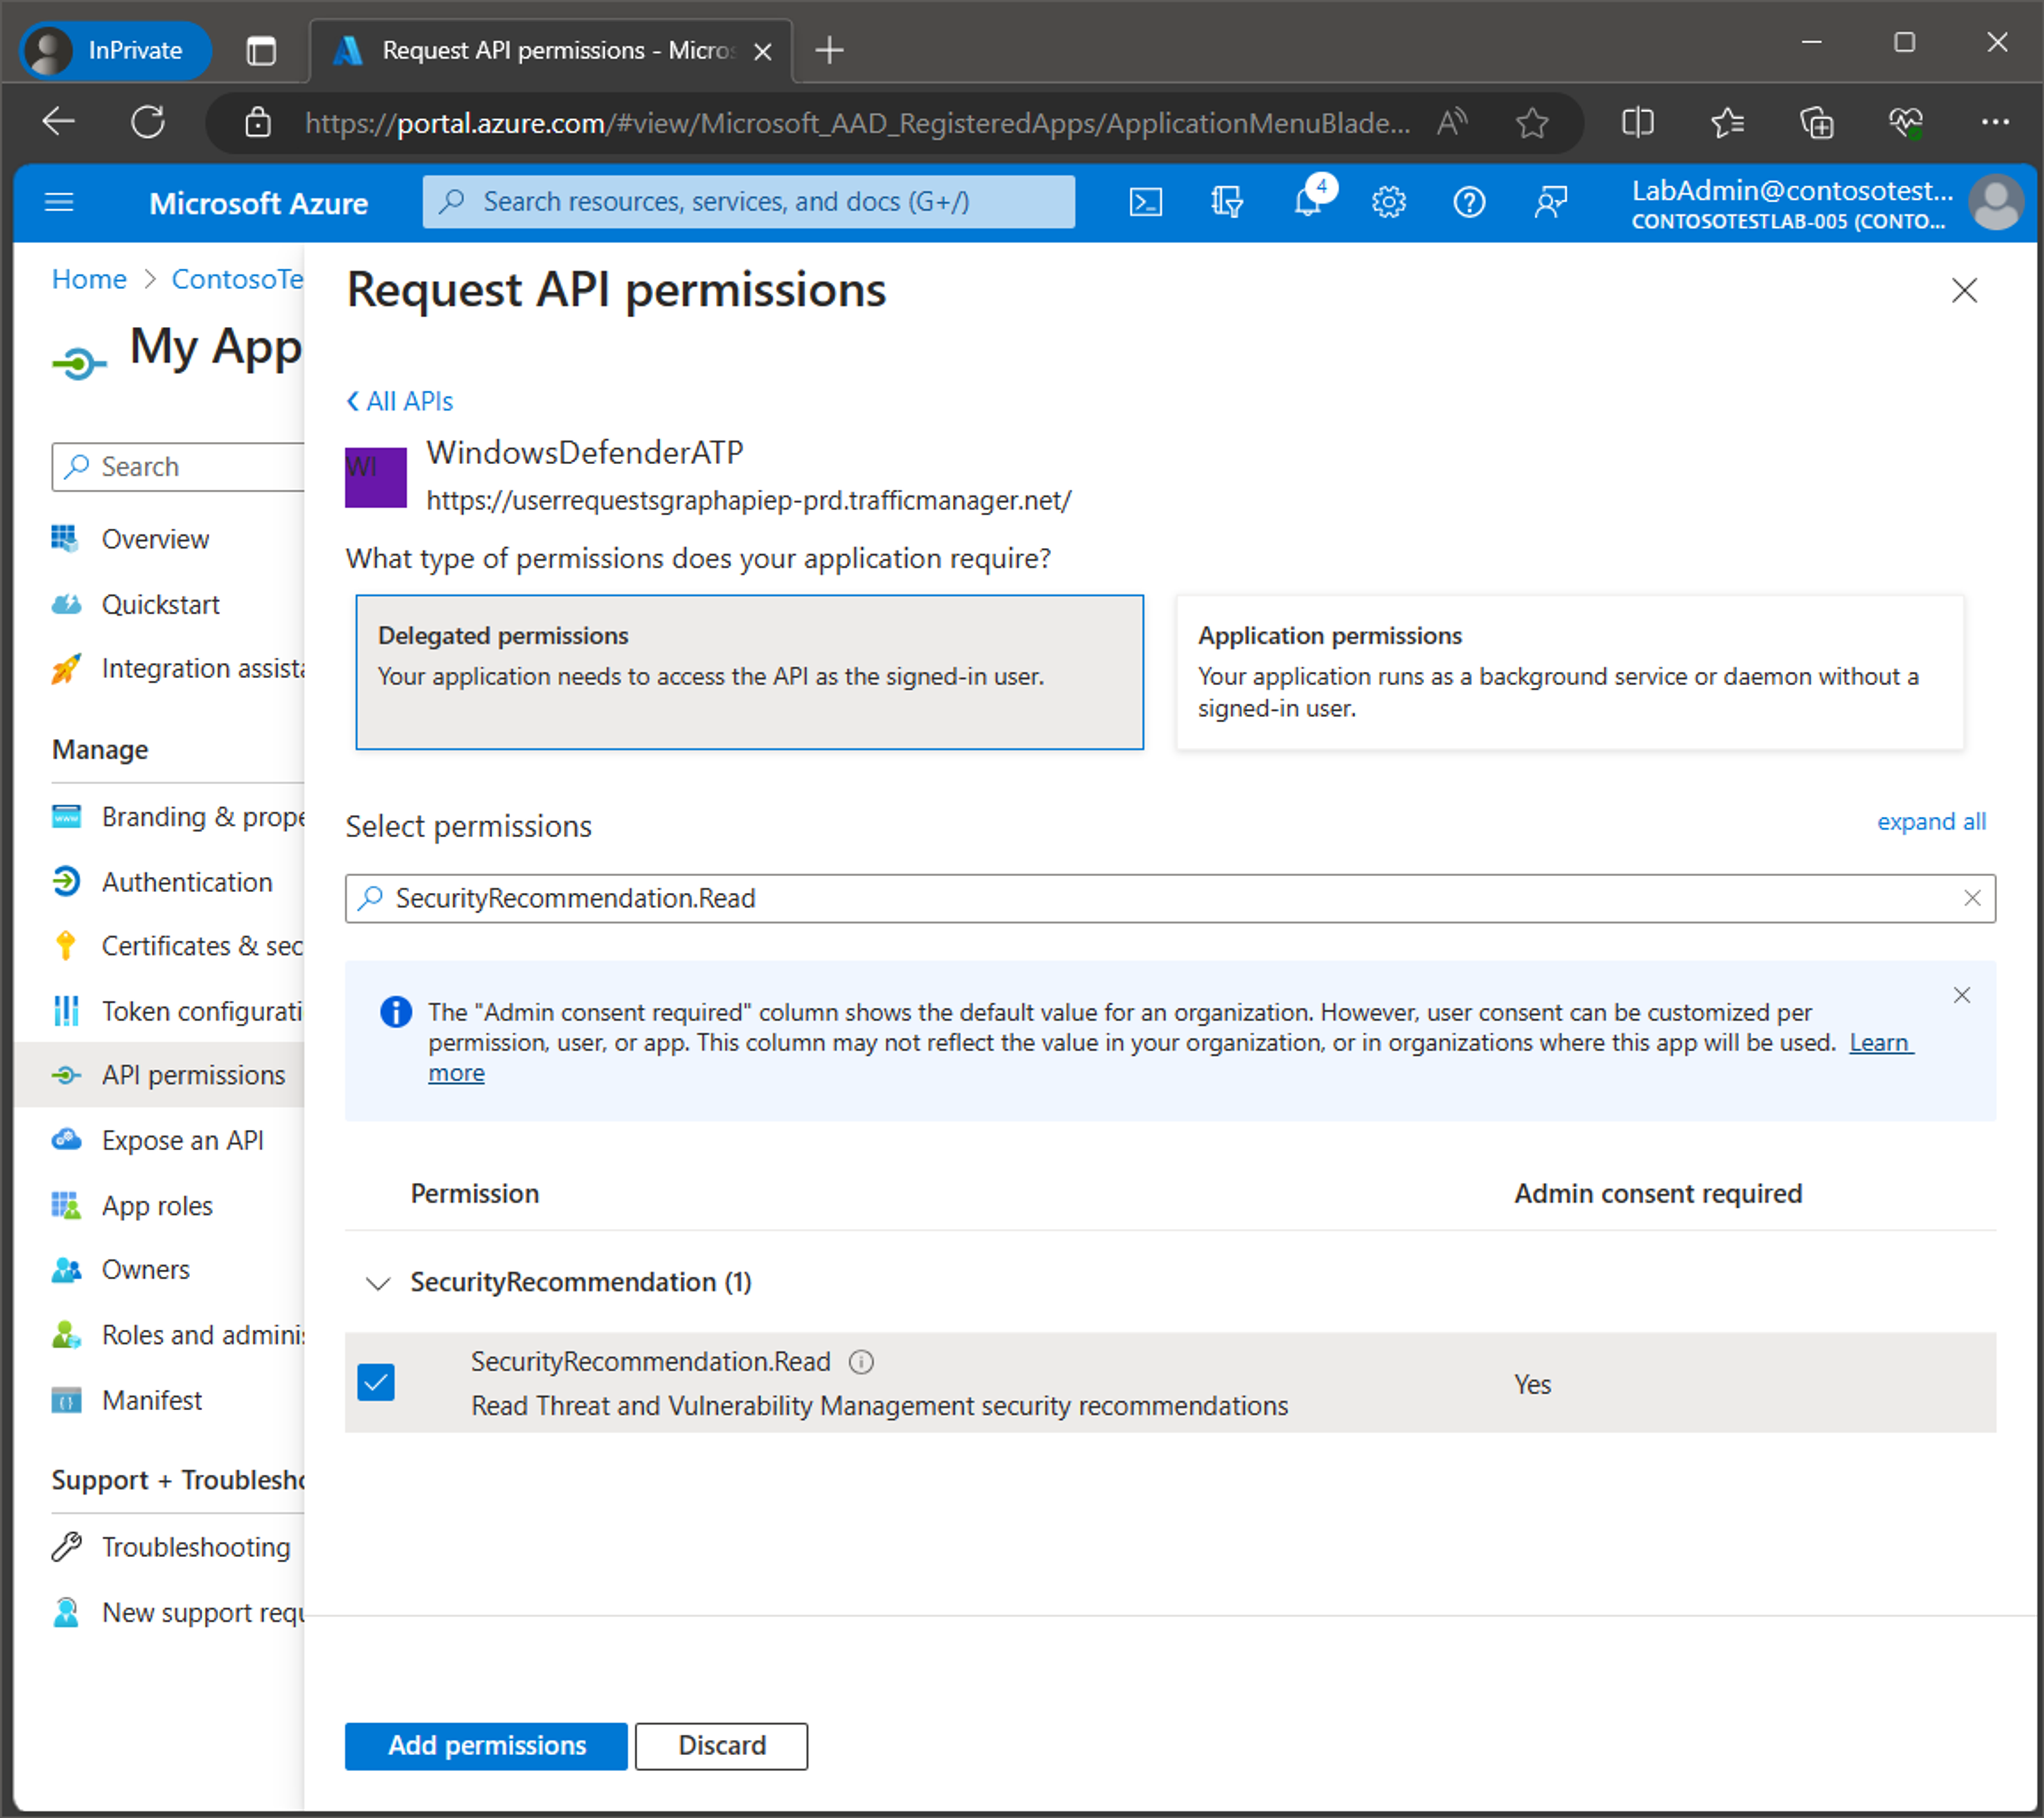Open Directories and subscriptions filter icon
This screenshot has height=1818, width=2044.
(x=1226, y=203)
